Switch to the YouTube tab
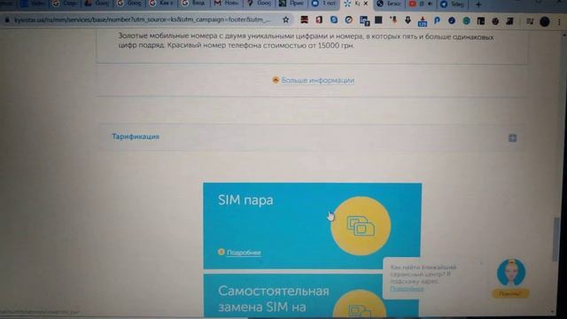The image size is (567, 319). 421,4
